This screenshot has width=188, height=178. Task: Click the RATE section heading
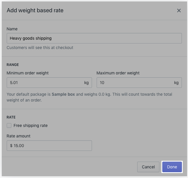[11, 117]
